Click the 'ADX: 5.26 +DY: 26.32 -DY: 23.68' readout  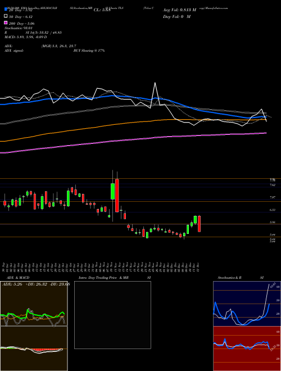point(36,284)
